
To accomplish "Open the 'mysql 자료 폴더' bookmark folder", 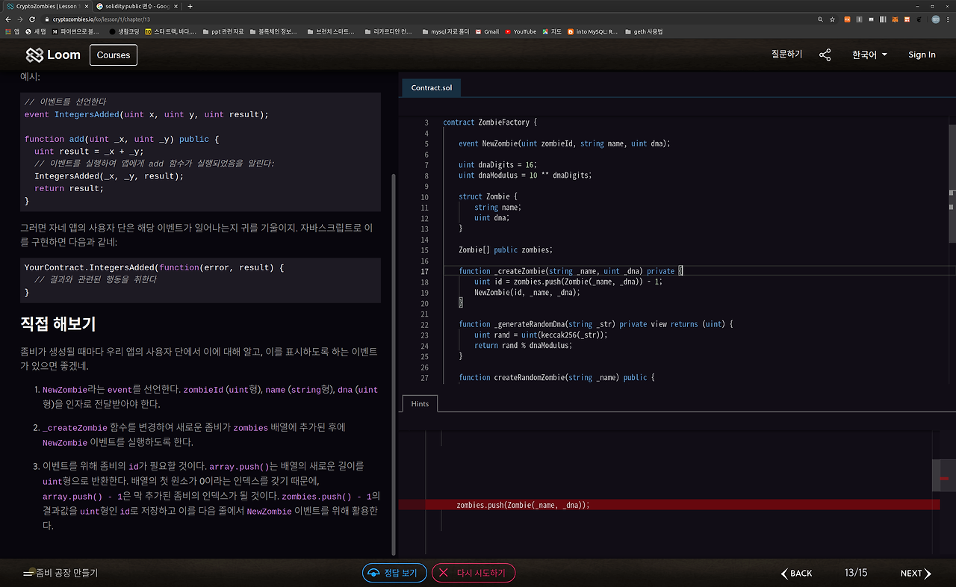I will coord(444,31).
